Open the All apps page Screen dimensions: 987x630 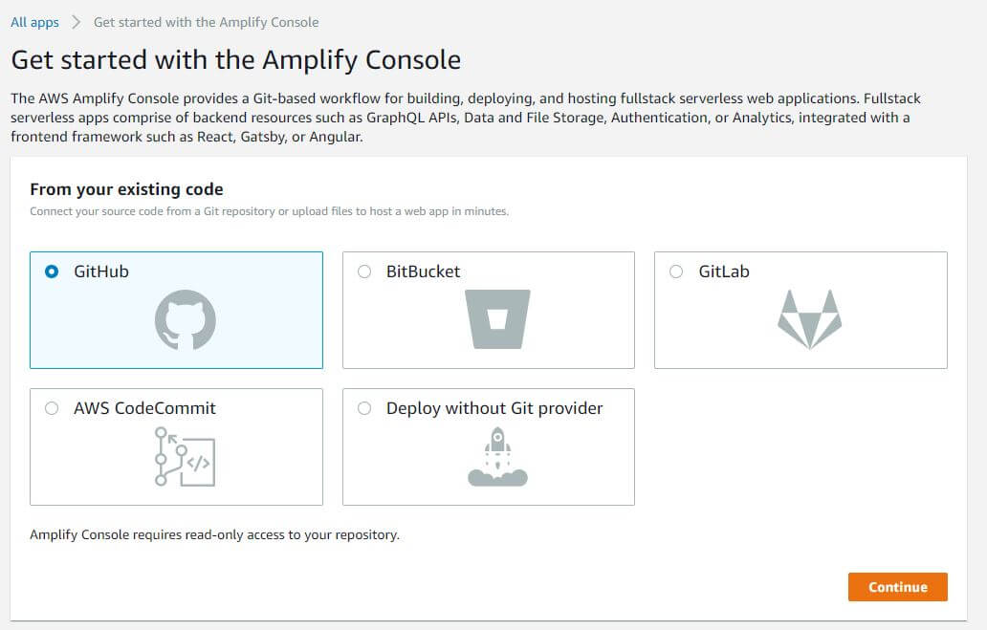pyautogui.click(x=34, y=21)
